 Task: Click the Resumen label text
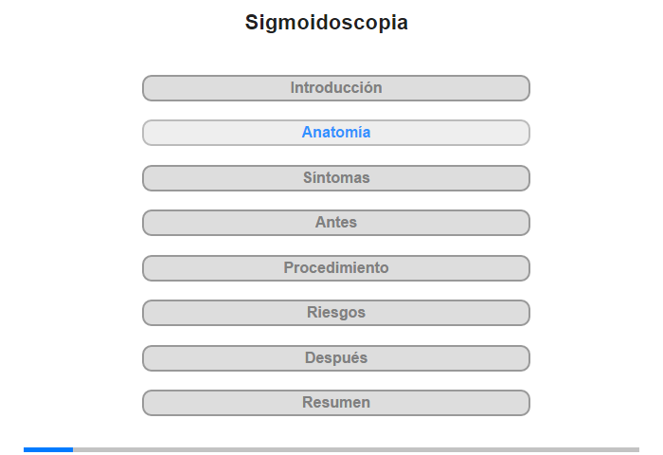click(x=335, y=402)
